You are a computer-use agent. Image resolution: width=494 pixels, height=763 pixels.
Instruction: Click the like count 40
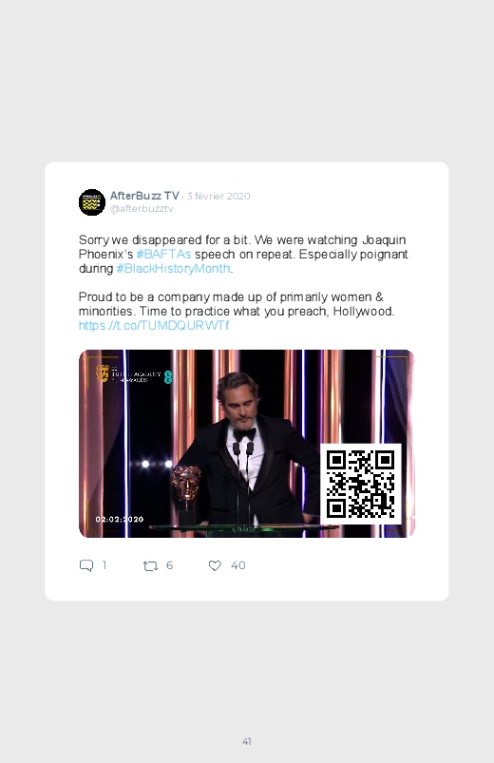238,565
